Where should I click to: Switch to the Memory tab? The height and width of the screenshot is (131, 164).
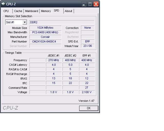click(x=46, y=11)
